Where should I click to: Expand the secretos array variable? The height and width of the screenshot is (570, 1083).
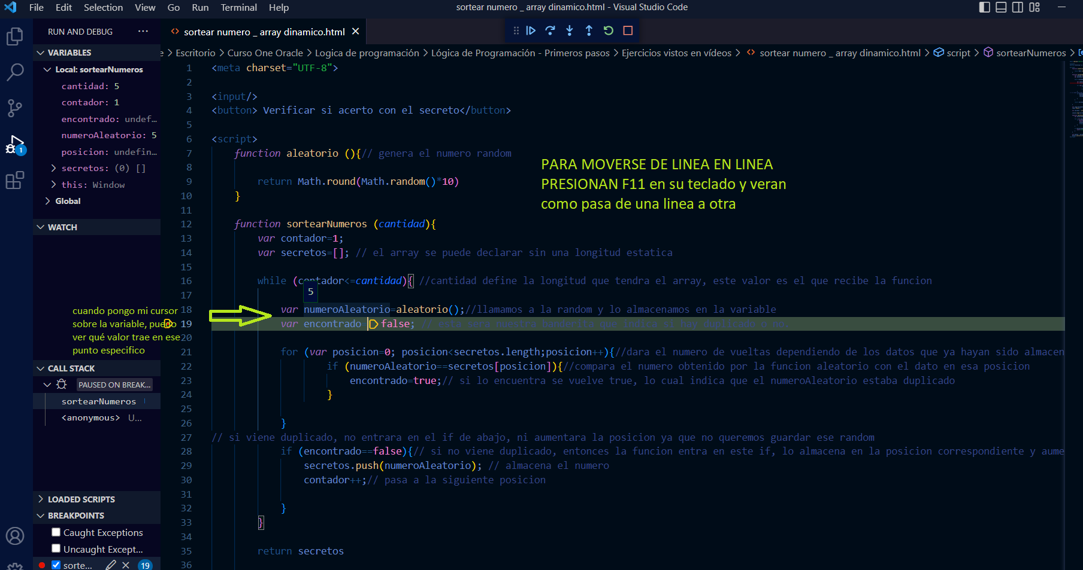(x=53, y=168)
